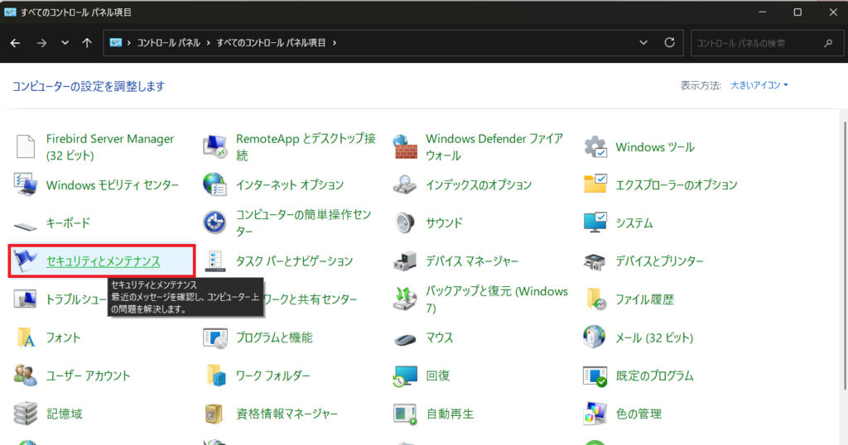848x445 pixels.
Task: Click the address bar computer icon
Action: [115, 43]
